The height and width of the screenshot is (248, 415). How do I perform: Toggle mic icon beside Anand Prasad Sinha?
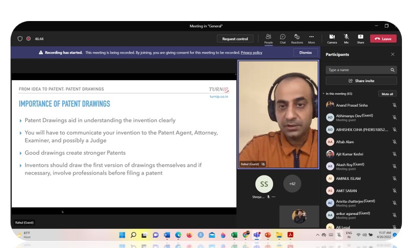pyautogui.click(x=394, y=105)
